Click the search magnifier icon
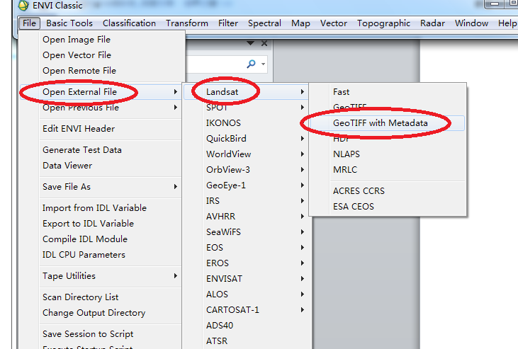Viewport: 518px width, 349px height. point(251,64)
